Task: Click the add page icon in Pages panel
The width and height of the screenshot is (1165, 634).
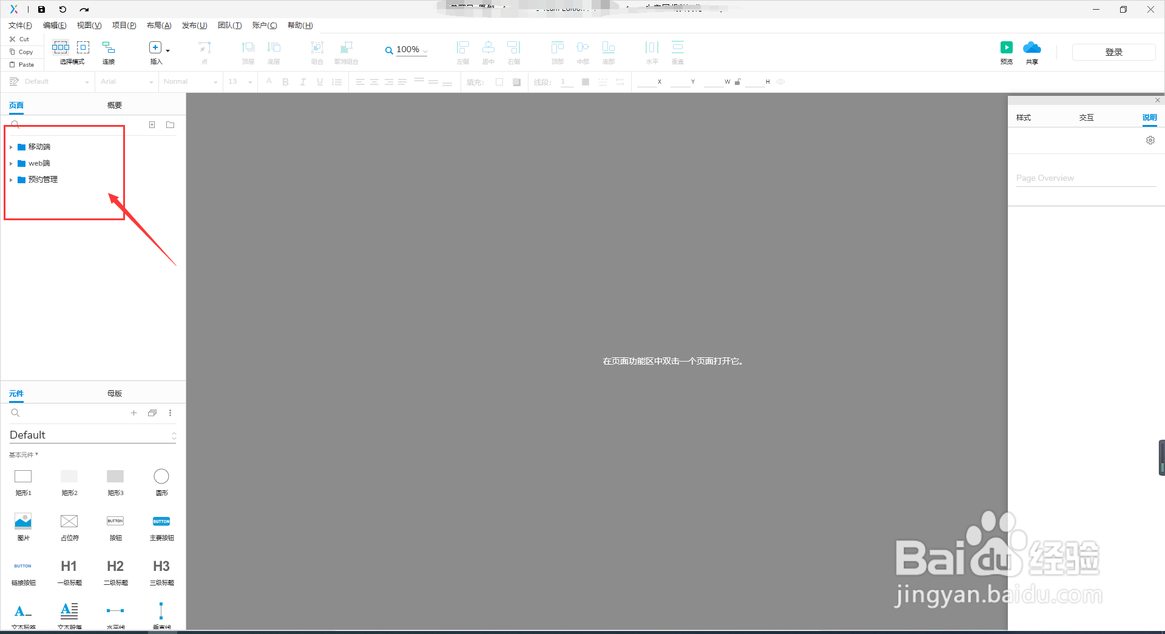Action: [x=152, y=125]
